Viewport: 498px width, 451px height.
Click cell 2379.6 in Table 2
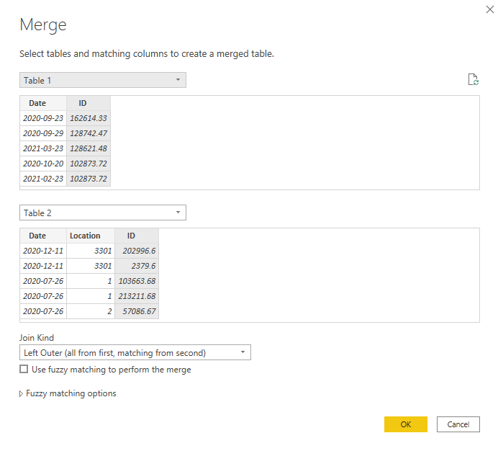tap(137, 266)
